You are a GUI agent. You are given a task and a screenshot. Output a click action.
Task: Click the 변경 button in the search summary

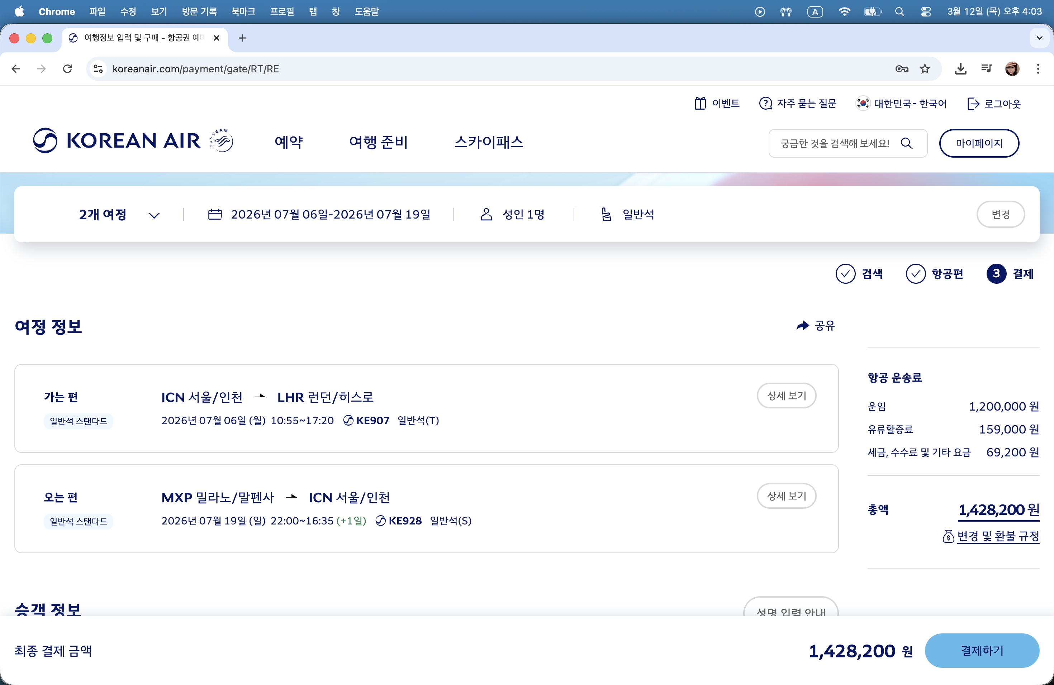[x=1001, y=215]
